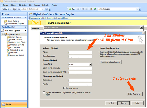Open the Eylemler menu
The width and height of the screenshot is (147, 108).
pos(46,5)
